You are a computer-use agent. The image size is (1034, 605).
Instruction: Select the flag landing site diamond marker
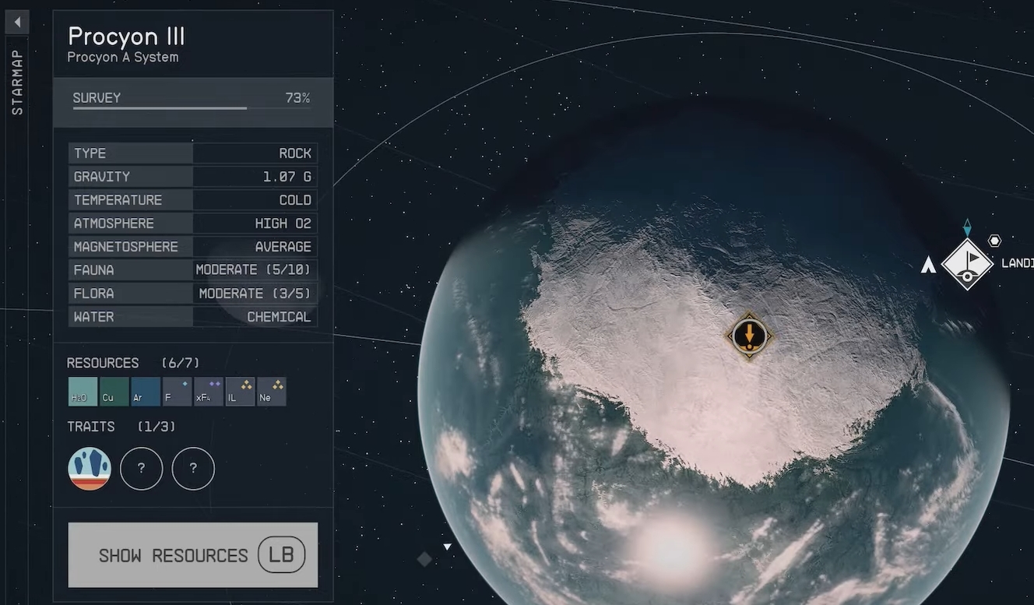(967, 264)
